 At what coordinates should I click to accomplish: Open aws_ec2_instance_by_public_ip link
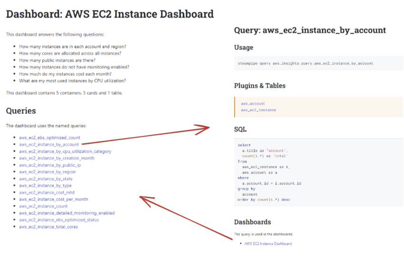click(50, 165)
